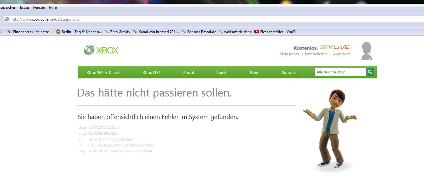
Task: Click the error code value '132430B1B823BDB'
Action: (104, 133)
